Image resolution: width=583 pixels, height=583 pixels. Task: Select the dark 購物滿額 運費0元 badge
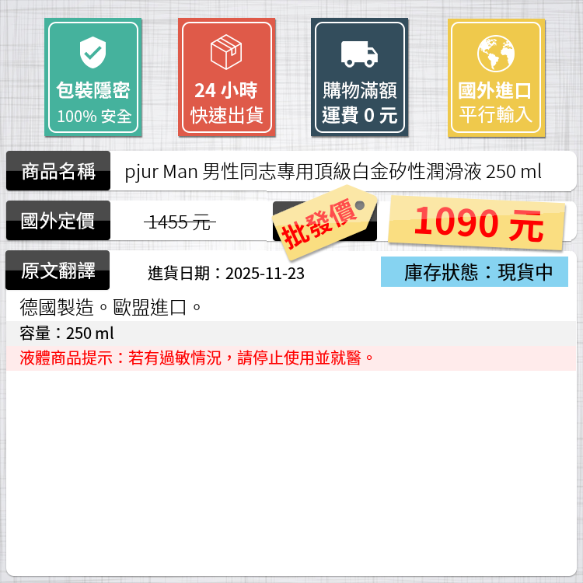(x=360, y=77)
